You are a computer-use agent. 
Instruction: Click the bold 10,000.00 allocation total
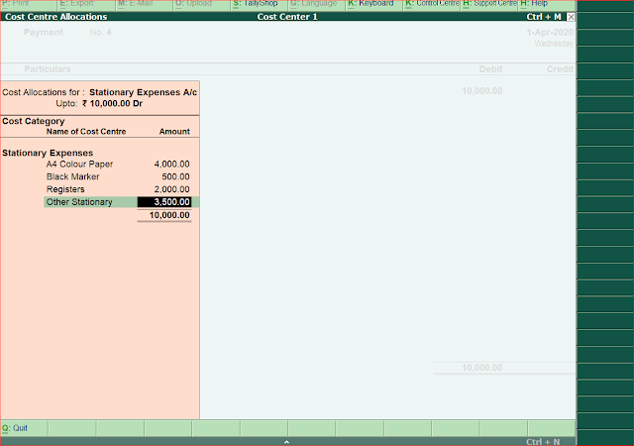click(x=169, y=215)
